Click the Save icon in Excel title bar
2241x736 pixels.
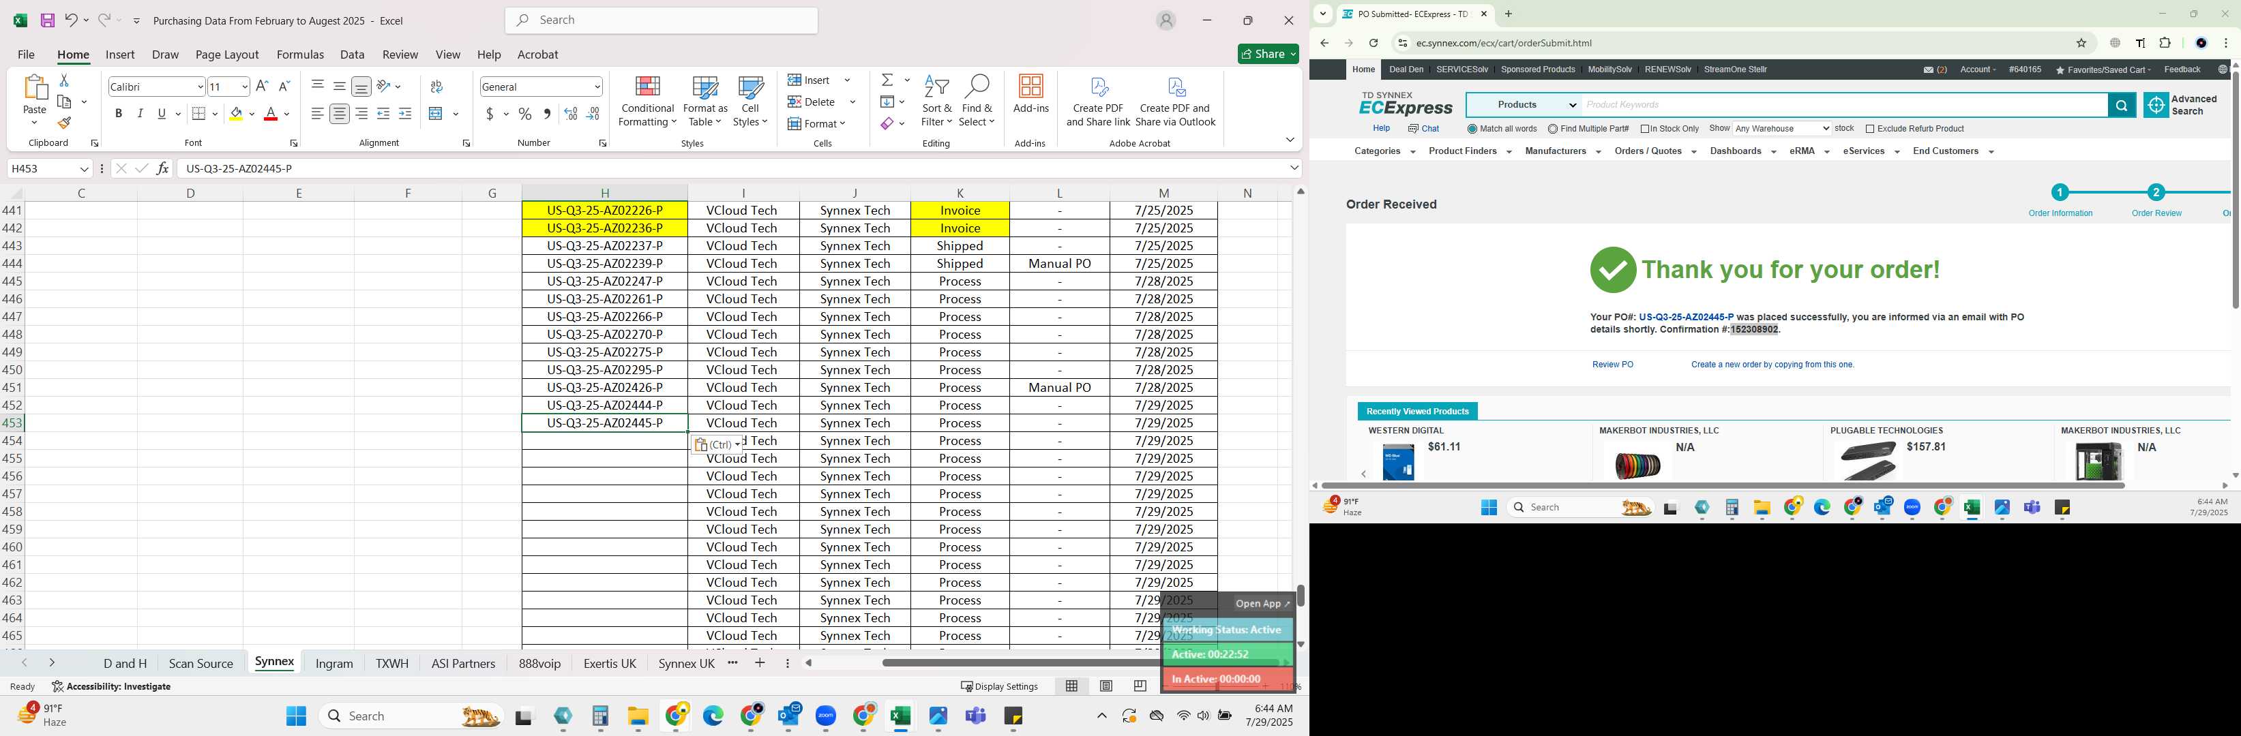pos(48,20)
